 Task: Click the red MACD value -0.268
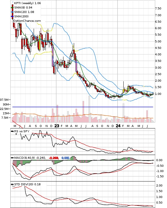coord(54,158)
